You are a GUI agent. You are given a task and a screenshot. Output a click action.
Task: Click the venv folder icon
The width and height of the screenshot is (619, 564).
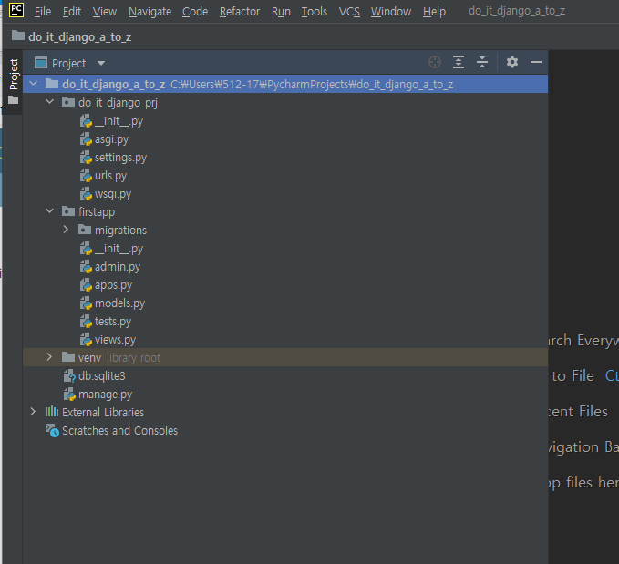[68, 357]
